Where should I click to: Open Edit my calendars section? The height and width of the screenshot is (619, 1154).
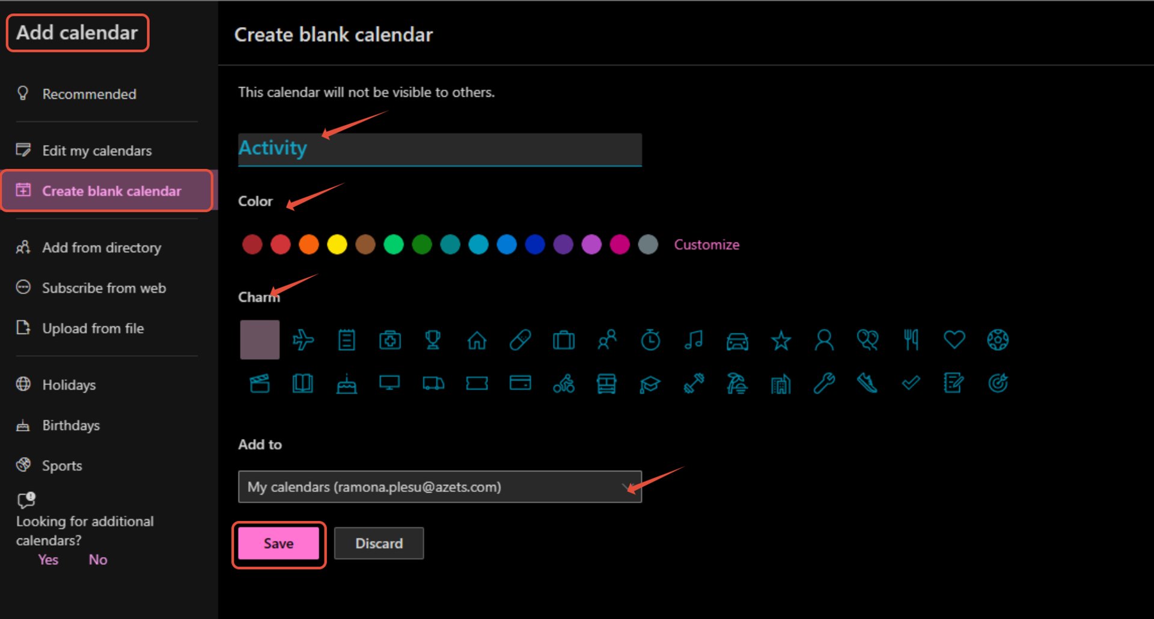point(97,150)
